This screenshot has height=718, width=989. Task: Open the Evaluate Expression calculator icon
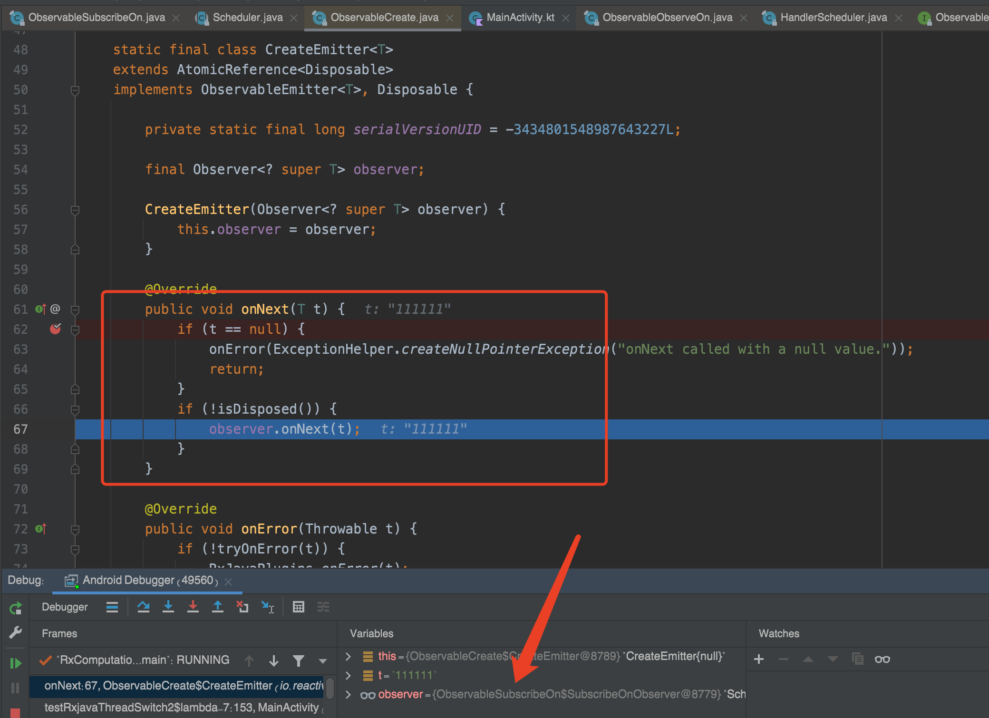coord(299,607)
